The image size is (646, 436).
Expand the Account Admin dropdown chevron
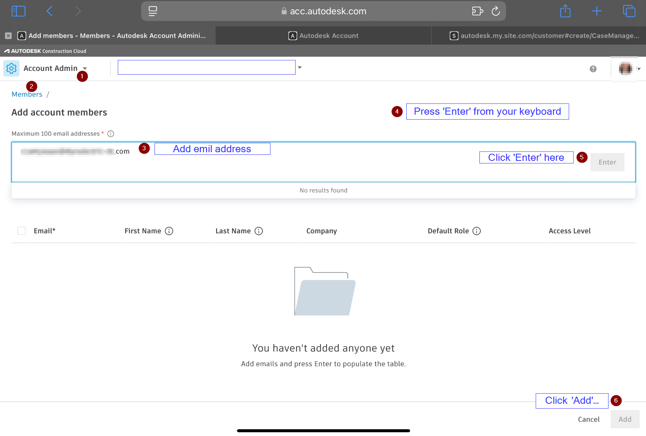coord(85,69)
